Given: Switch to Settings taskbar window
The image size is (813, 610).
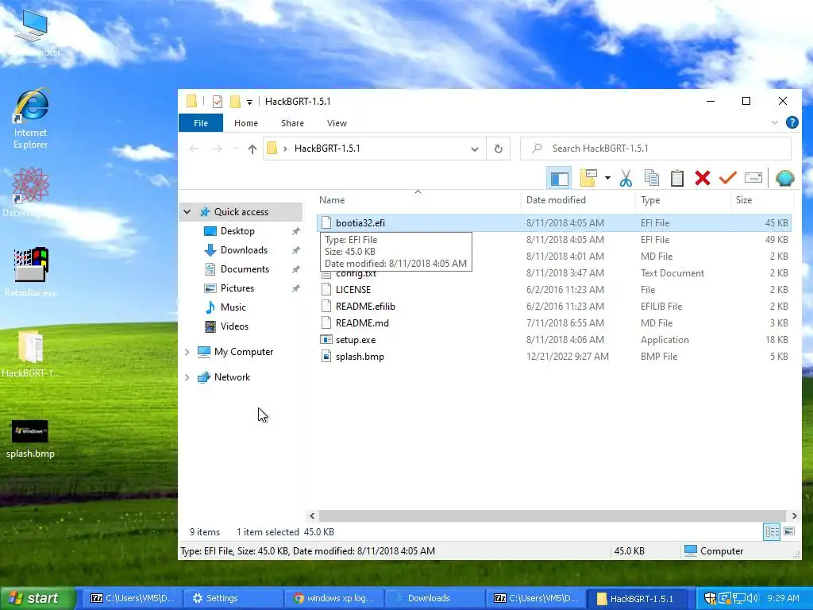Looking at the screenshot, I should click(x=233, y=598).
